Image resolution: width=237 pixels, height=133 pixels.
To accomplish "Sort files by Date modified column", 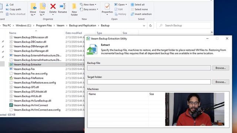I will tap(74, 33).
